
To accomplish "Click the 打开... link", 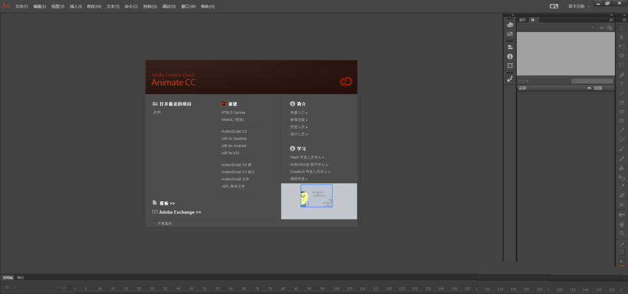I will click(x=158, y=112).
